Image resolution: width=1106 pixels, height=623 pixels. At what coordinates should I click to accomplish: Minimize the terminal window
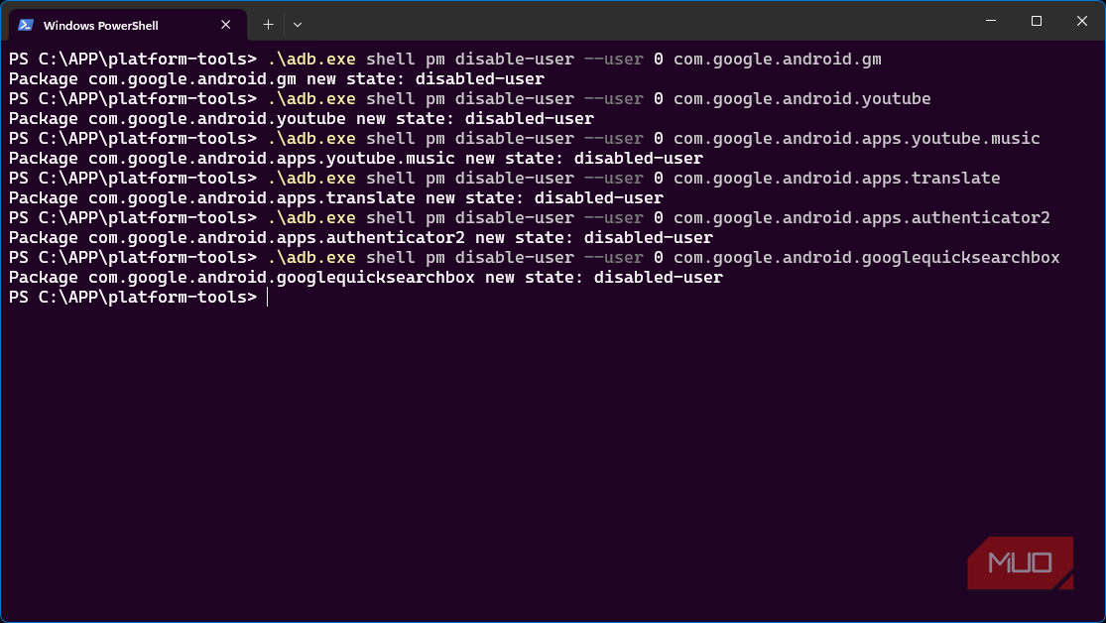pos(991,21)
